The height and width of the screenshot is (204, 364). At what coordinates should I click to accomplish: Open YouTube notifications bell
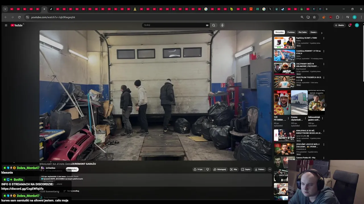coord(350,25)
